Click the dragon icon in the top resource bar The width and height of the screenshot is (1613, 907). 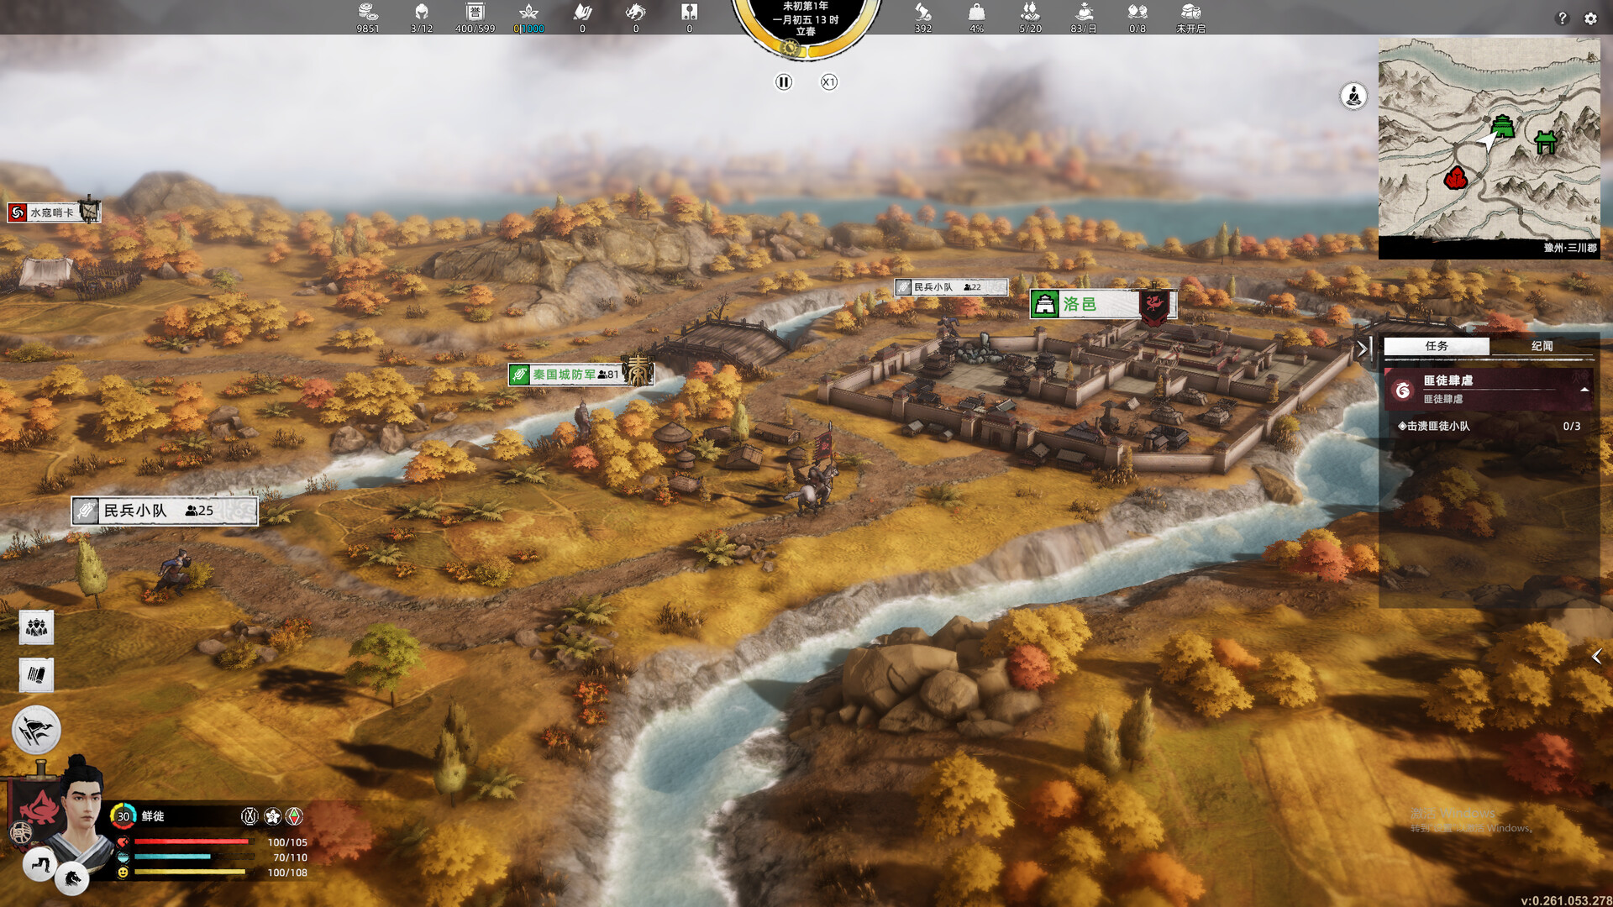tap(637, 13)
